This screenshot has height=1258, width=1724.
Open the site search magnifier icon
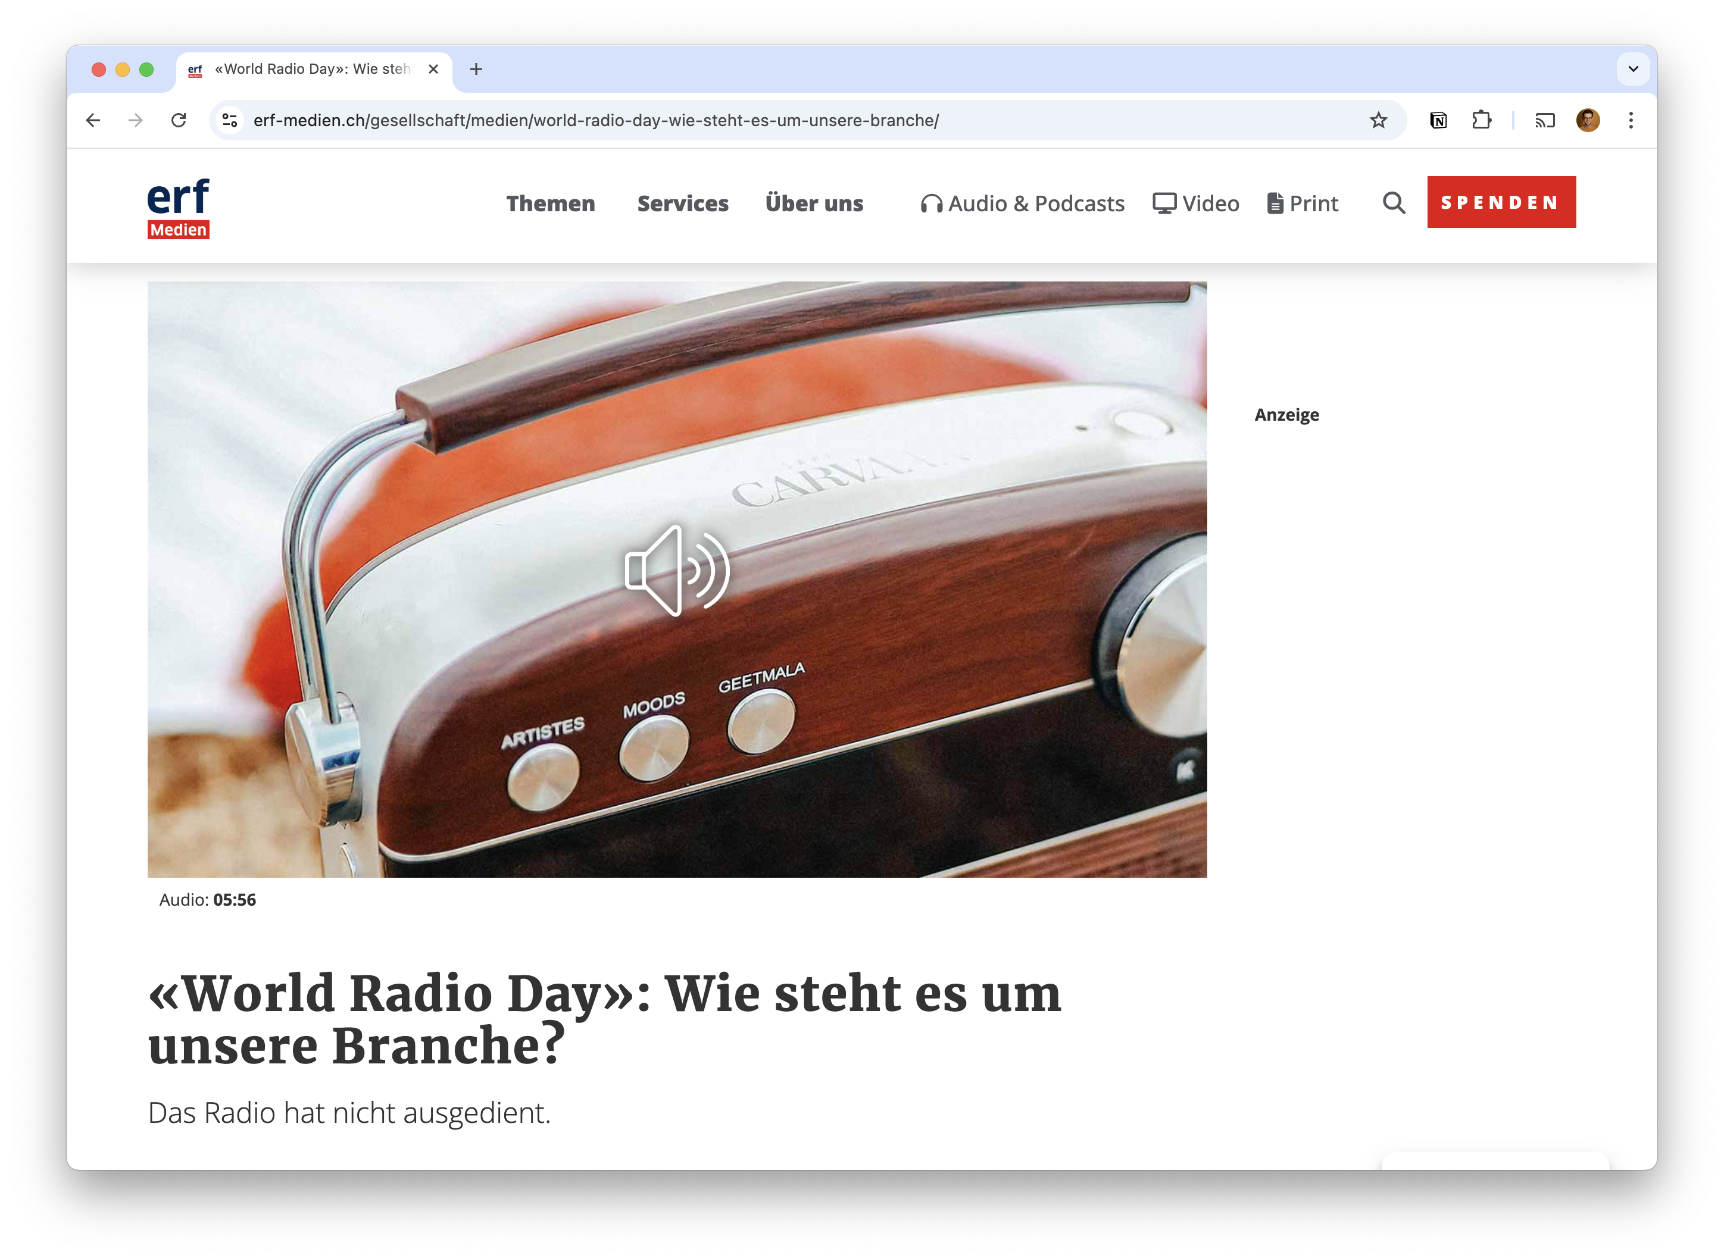[1394, 204]
